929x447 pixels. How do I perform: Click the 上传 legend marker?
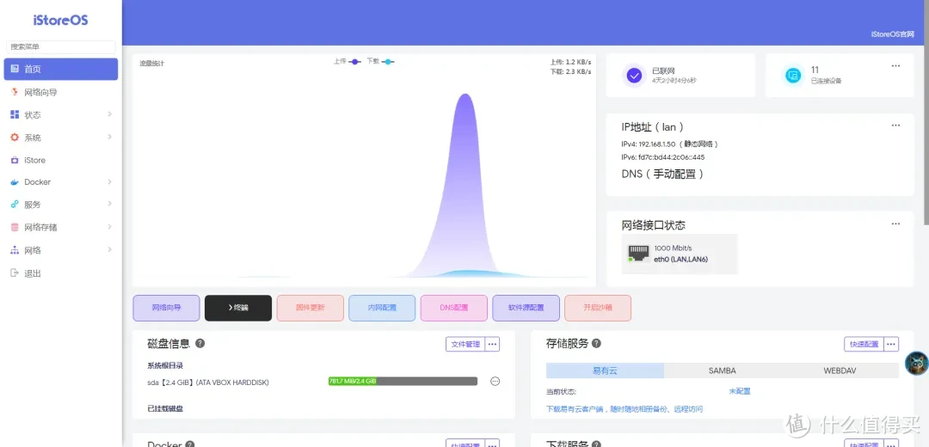(354, 62)
